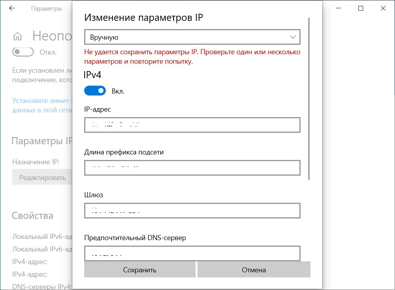Viewport: 395px width, 290px height.
Task: Click the Предпочтительный DNS-сервер field
Action: (x=192, y=253)
